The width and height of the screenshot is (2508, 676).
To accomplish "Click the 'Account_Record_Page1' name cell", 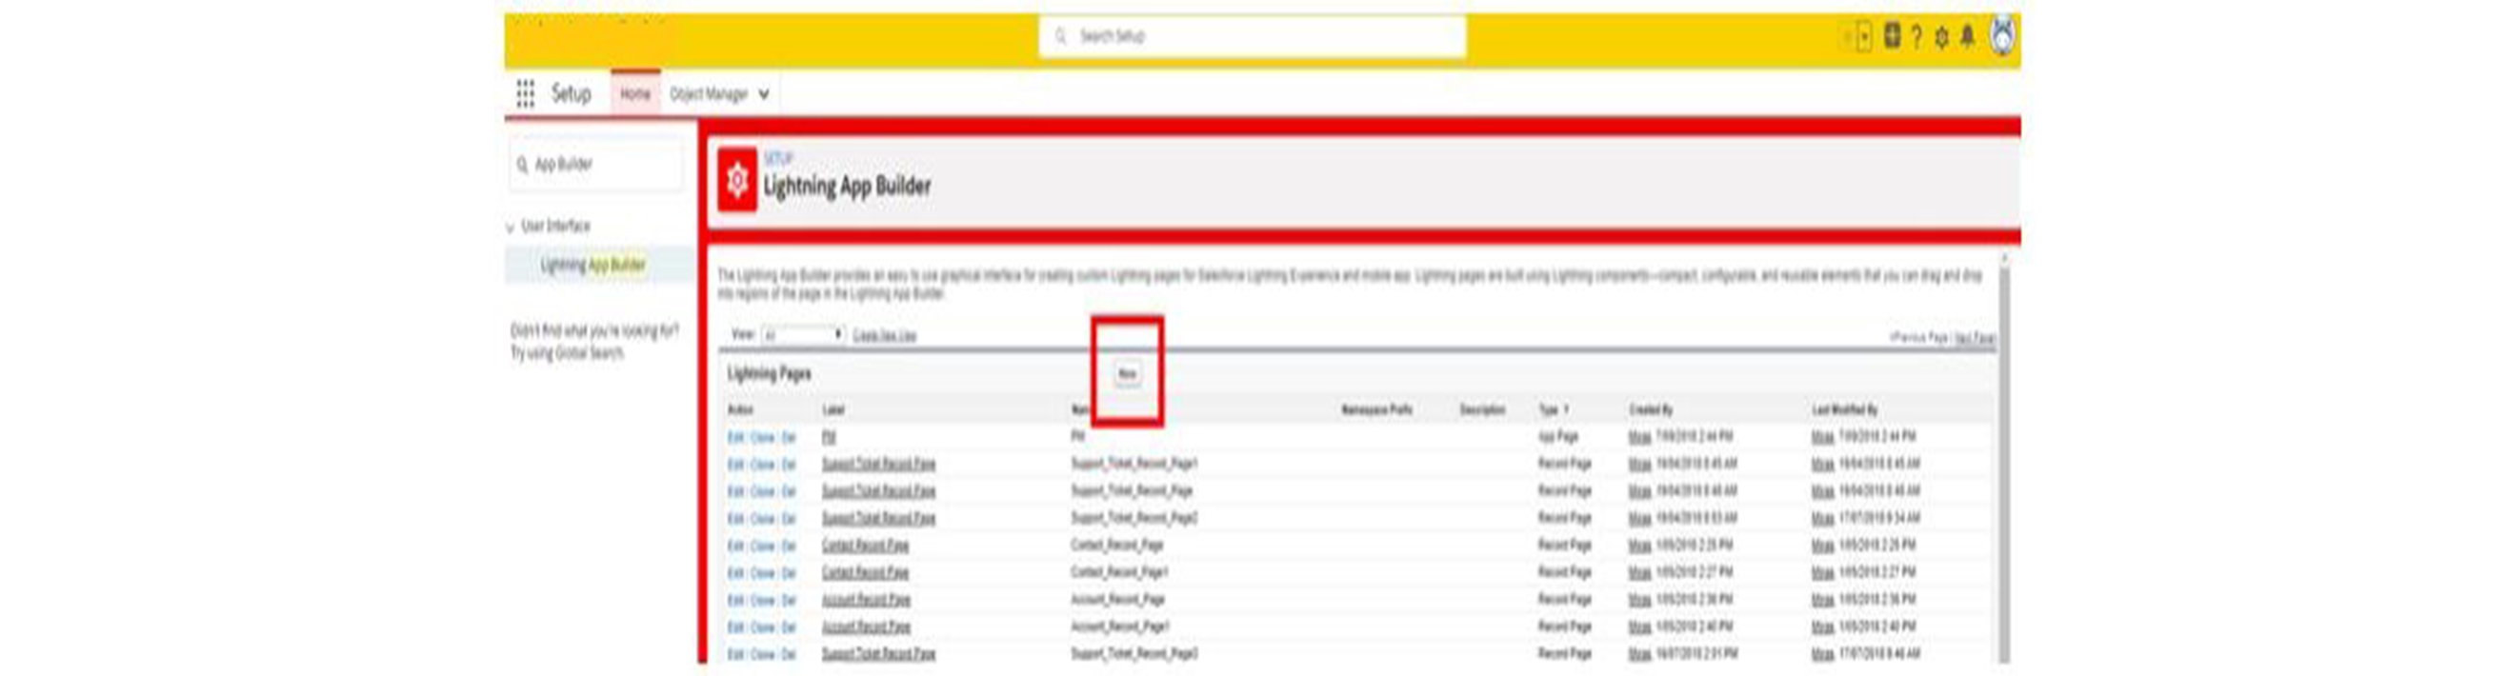I will pos(1119,627).
